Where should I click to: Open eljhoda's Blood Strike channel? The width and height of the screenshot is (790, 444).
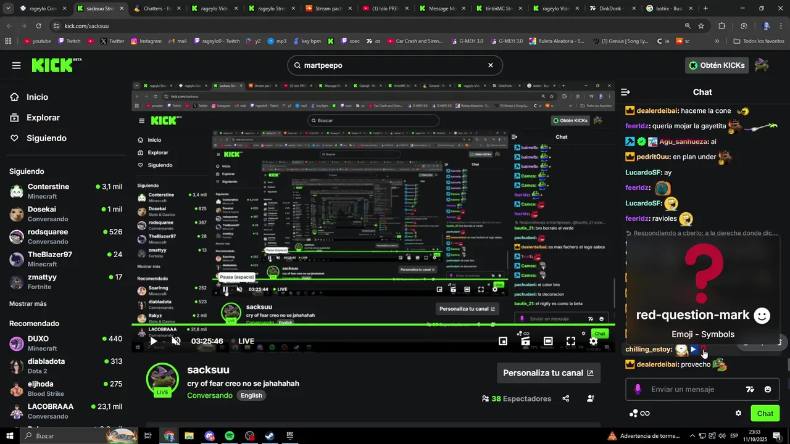point(65,388)
